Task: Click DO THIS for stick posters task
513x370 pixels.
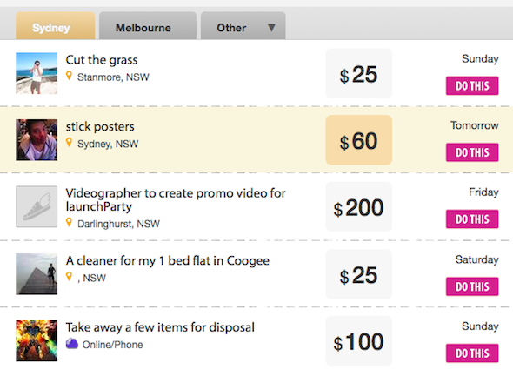Action: point(472,152)
